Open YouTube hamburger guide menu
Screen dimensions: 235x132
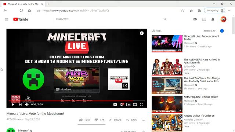point(7,19)
